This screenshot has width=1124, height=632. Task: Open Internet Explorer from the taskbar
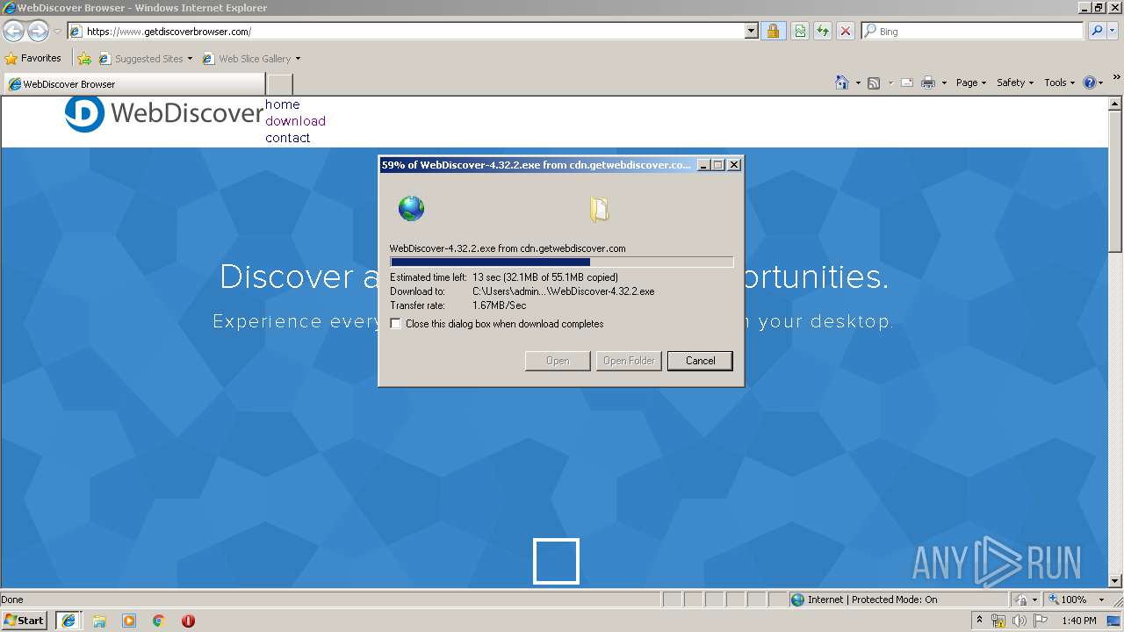click(68, 621)
